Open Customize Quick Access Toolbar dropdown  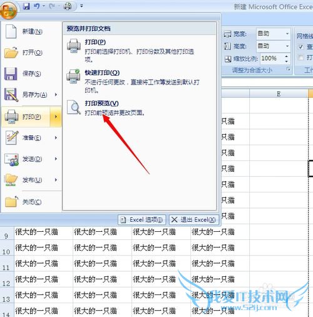[x=81, y=6]
